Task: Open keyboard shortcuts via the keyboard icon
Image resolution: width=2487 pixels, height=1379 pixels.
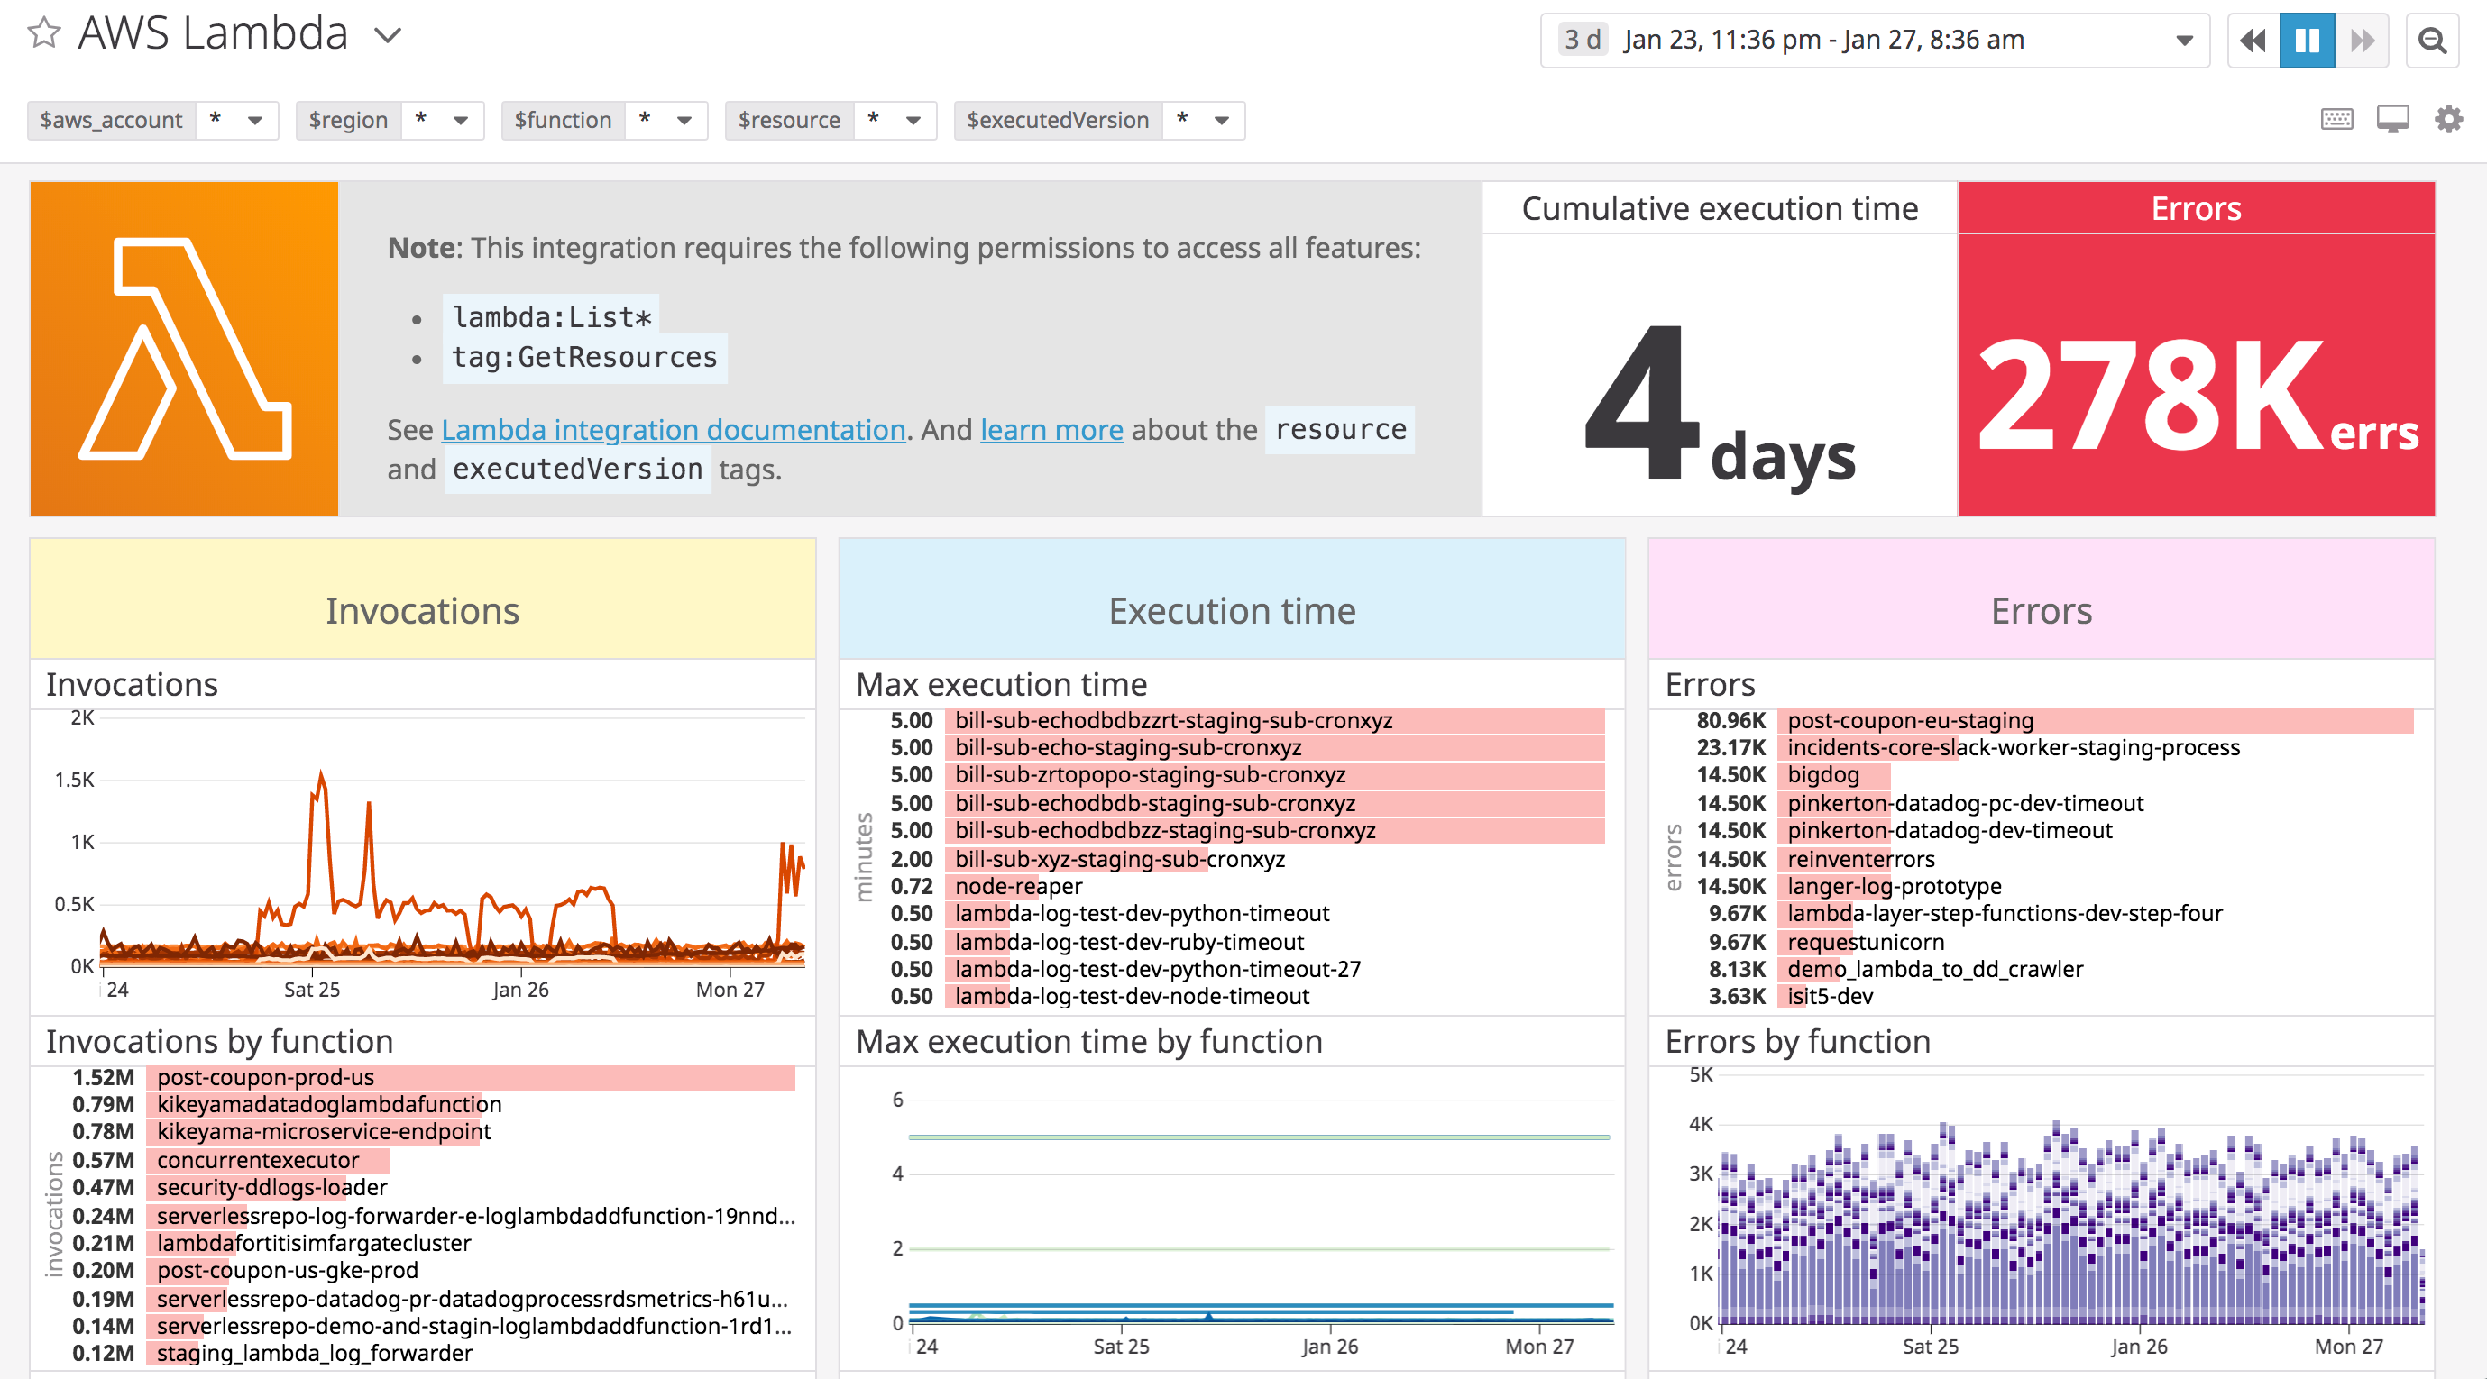Action: (2336, 118)
